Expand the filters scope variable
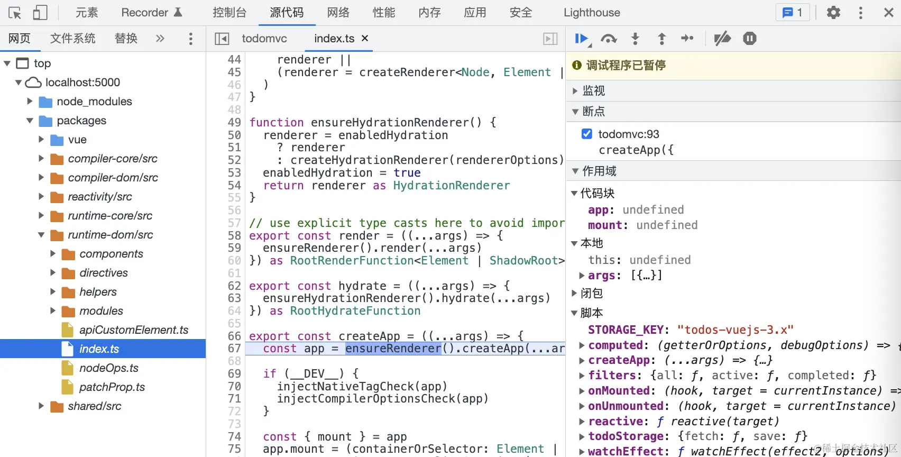The width and height of the screenshot is (901, 457). pyautogui.click(x=582, y=376)
